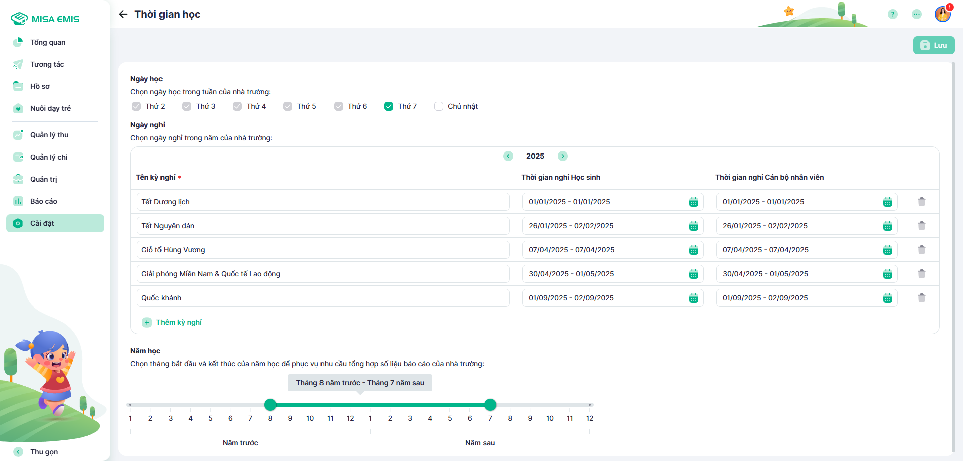963x461 pixels.
Task: Open the help question mark icon
Action: (892, 14)
